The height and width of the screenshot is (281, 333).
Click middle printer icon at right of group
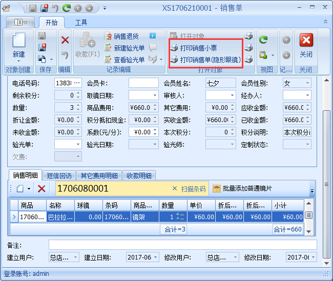(x=248, y=48)
